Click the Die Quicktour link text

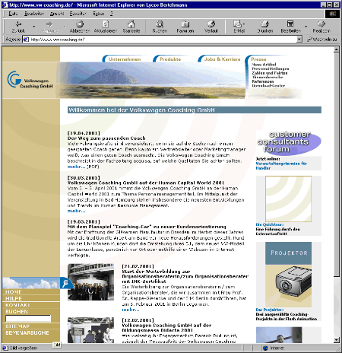click(270, 224)
